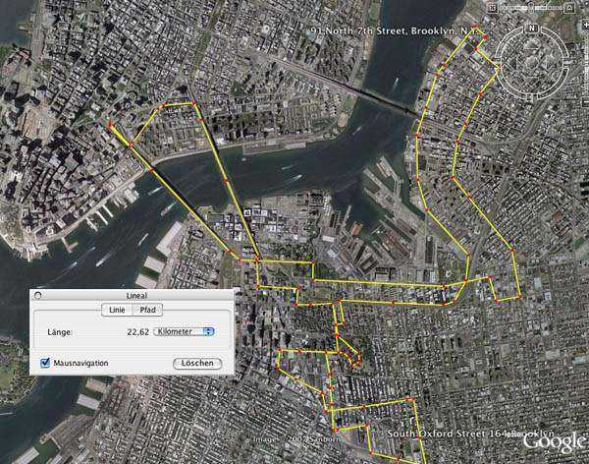The width and height of the screenshot is (589, 464).
Task: Click the tilt-up icon left of tilt slider
Action: point(493,8)
